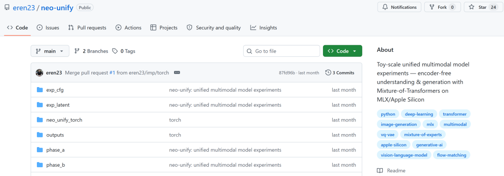
Task: View the 2 Branches link
Action: click(91, 51)
